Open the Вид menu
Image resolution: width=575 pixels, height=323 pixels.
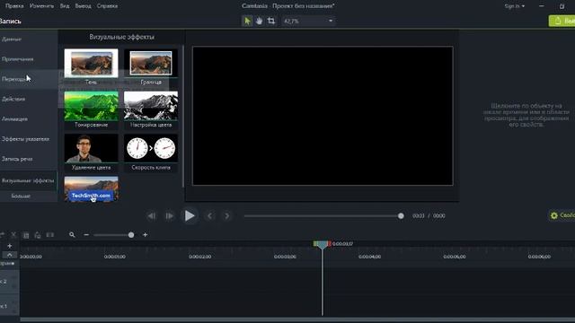tap(65, 6)
